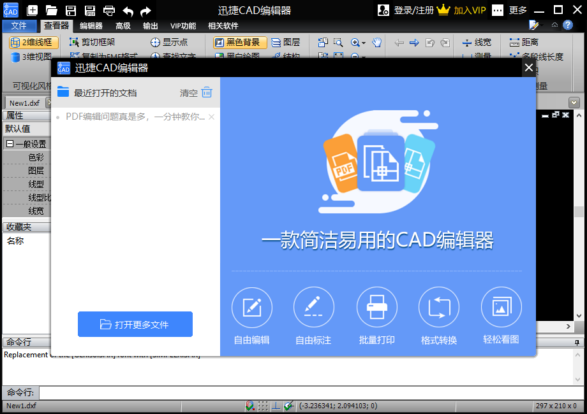Select the 自由标注 annotation tool

click(314, 307)
